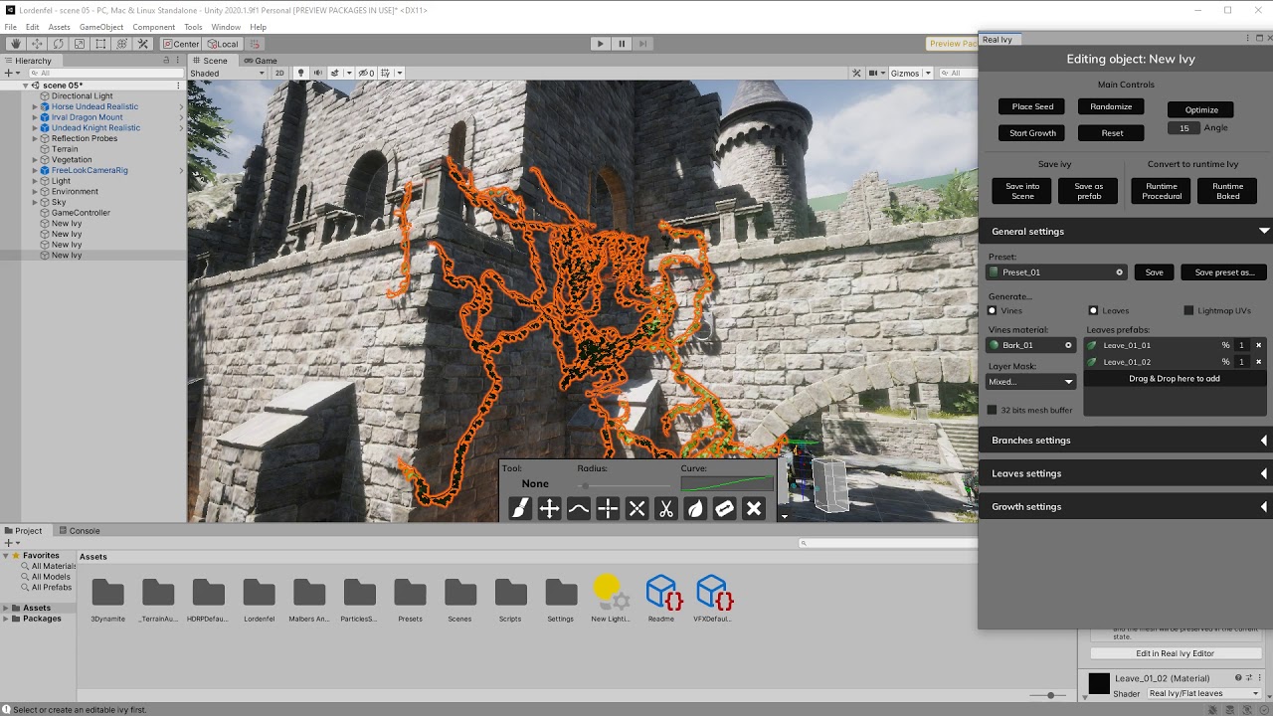Image resolution: width=1273 pixels, height=716 pixels.
Task: Click the Pause button
Action: click(x=622, y=44)
